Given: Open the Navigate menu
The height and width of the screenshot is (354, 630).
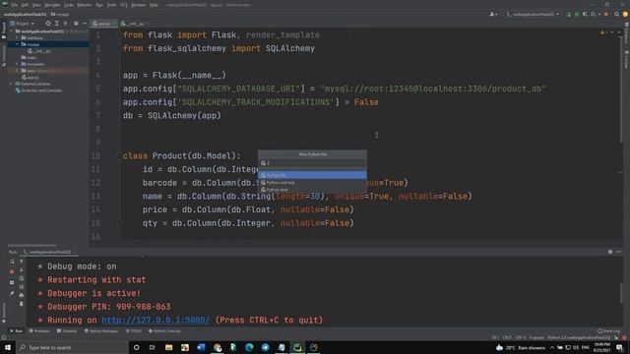Looking at the screenshot, I should (x=52, y=5).
